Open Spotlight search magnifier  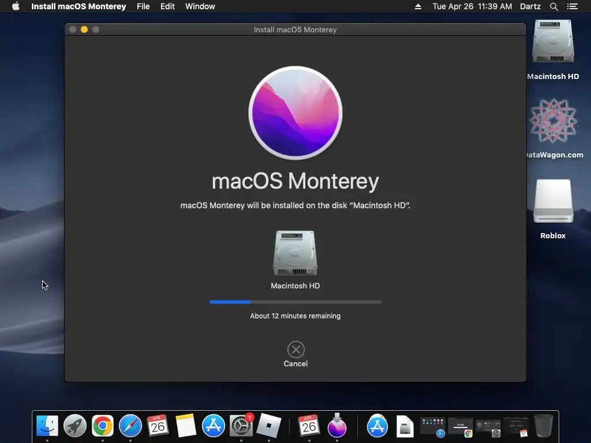tap(553, 6)
